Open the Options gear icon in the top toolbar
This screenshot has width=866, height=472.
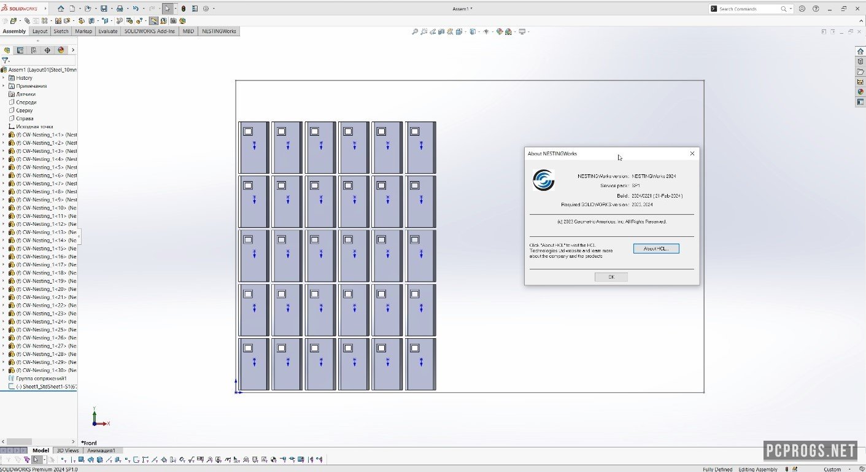(206, 9)
